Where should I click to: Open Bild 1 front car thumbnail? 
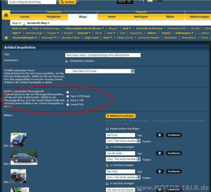pyautogui.click(x=19, y=140)
